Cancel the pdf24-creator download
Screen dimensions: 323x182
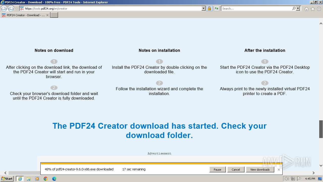pos(236,170)
